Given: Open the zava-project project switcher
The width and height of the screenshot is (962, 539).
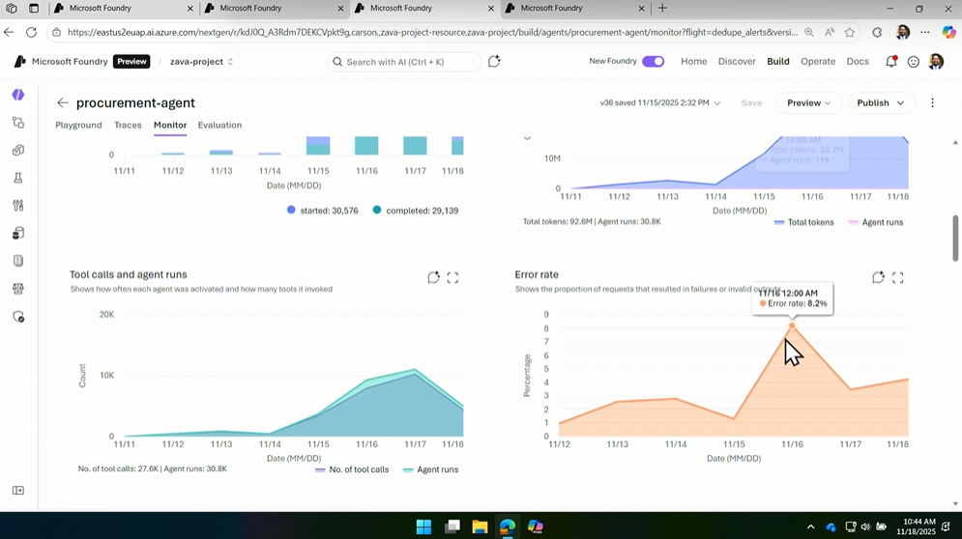Looking at the screenshot, I should click(201, 62).
